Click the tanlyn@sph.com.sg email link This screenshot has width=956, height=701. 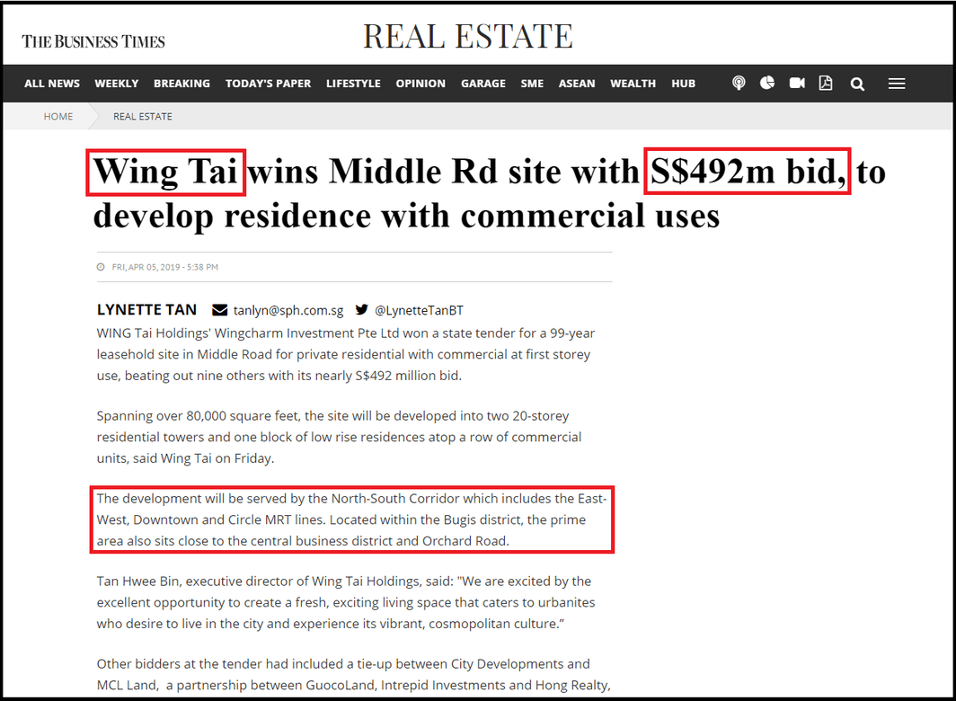(288, 311)
